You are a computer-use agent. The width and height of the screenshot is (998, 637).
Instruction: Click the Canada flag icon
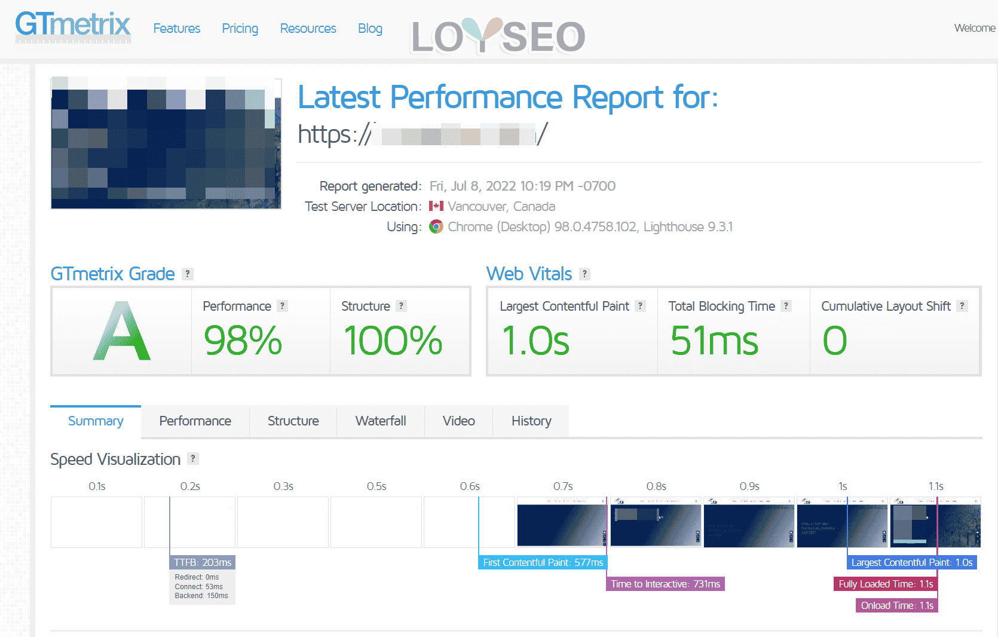click(436, 206)
